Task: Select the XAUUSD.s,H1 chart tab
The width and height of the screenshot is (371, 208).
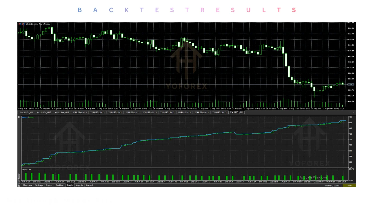Action: pos(237,112)
